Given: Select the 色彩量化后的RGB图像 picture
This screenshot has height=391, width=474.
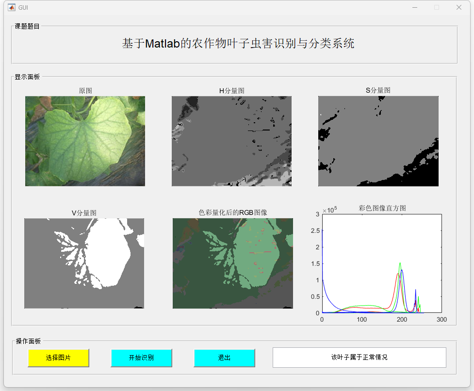Looking at the screenshot, I should (x=233, y=263).
